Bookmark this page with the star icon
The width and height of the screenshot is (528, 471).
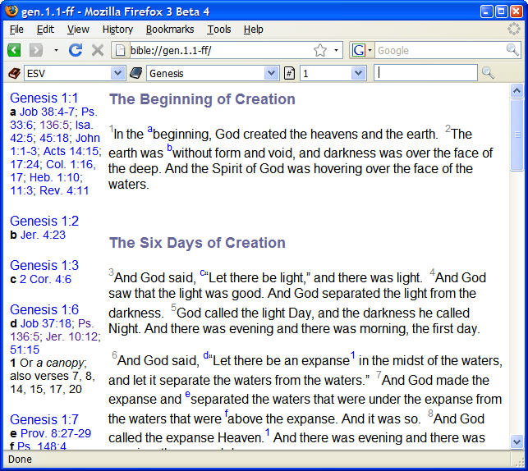coord(320,51)
